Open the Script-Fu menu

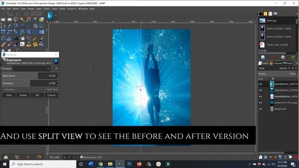coord(71,9)
